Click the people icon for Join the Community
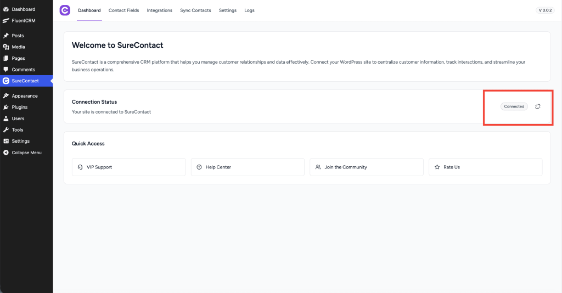Screen dimensions: 562x293 pos(318,167)
